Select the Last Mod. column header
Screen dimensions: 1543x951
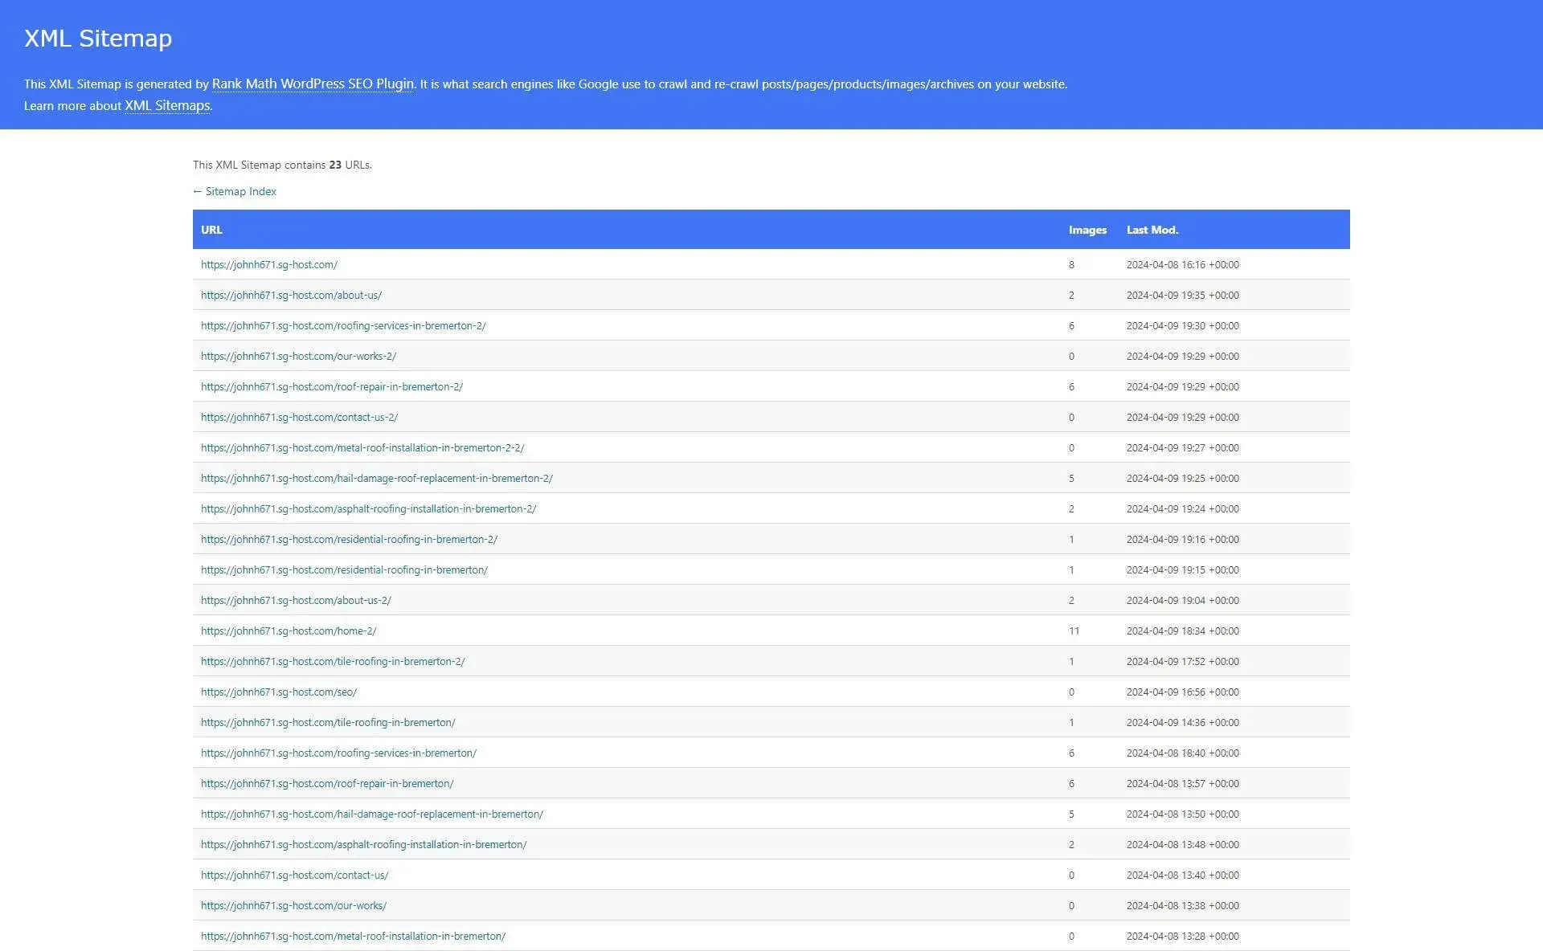tap(1152, 230)
